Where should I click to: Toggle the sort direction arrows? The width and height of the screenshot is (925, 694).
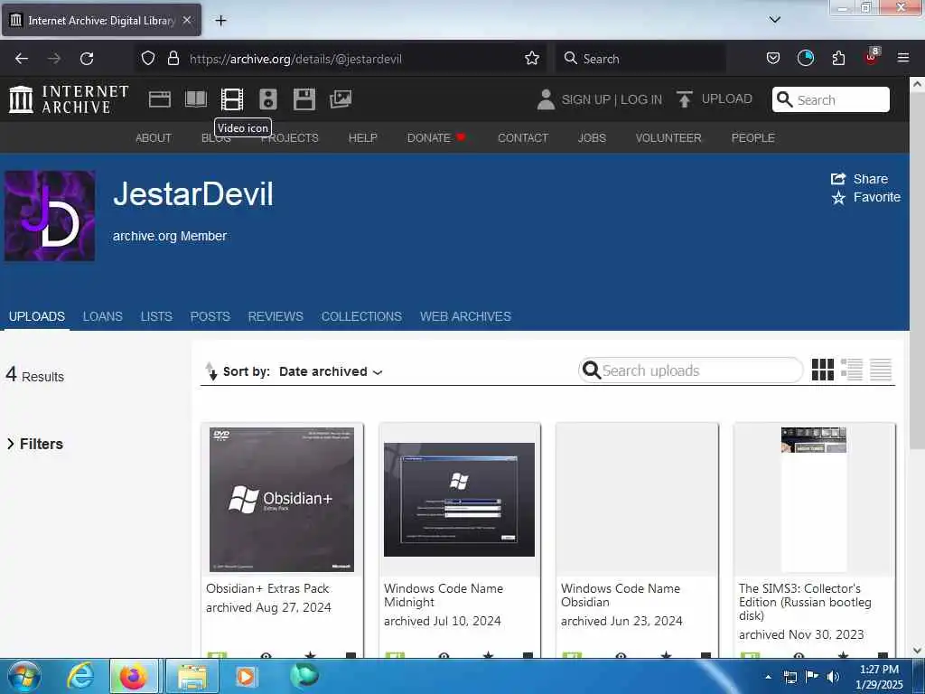click(x=210, y=371)
